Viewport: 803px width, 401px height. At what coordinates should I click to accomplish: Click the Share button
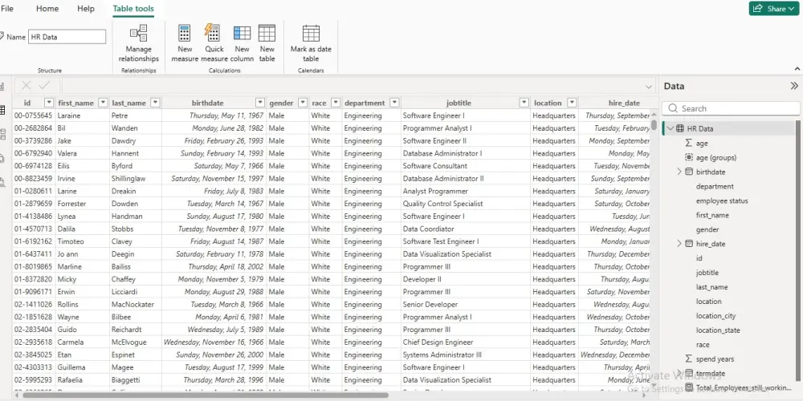click(774, 9)
